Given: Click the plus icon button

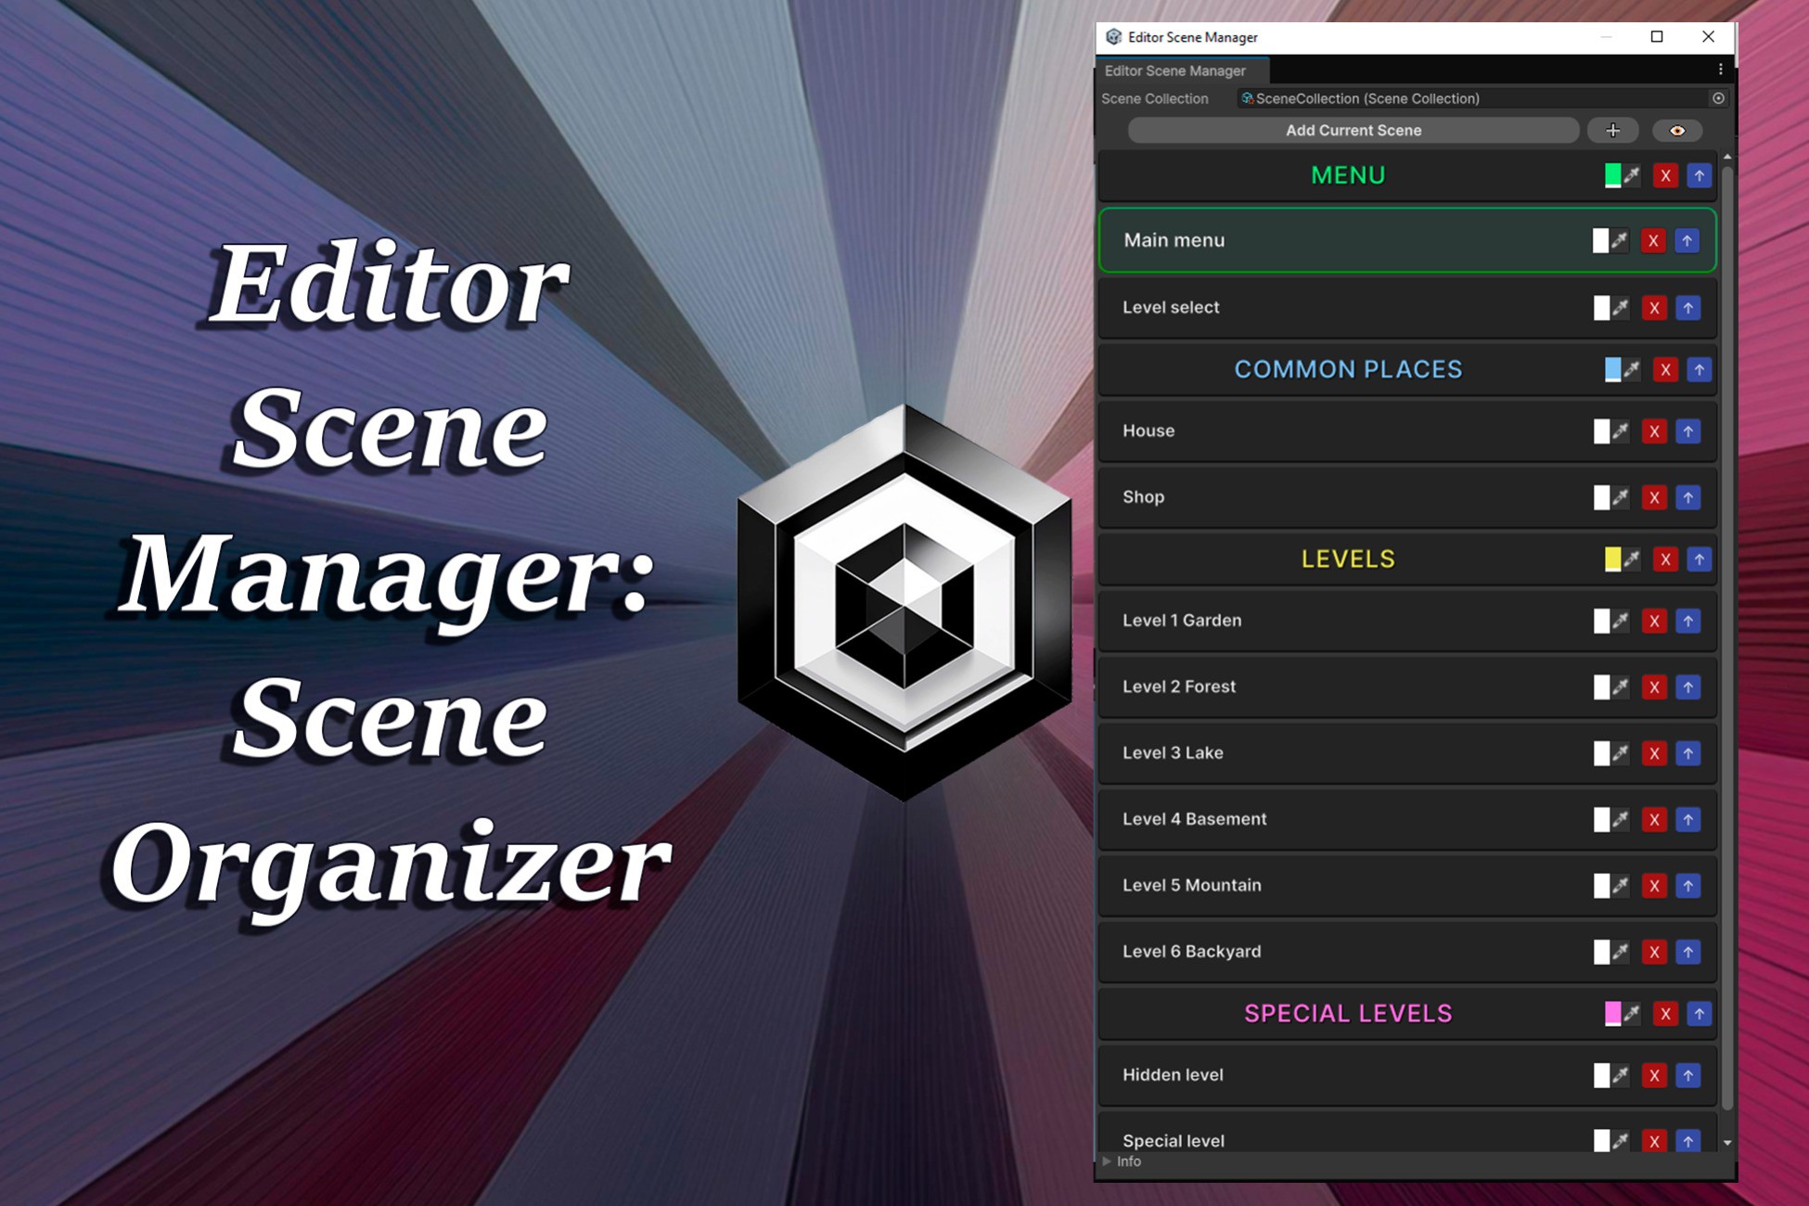Looking at the screenshot, I should click(x=1612, y=131).
